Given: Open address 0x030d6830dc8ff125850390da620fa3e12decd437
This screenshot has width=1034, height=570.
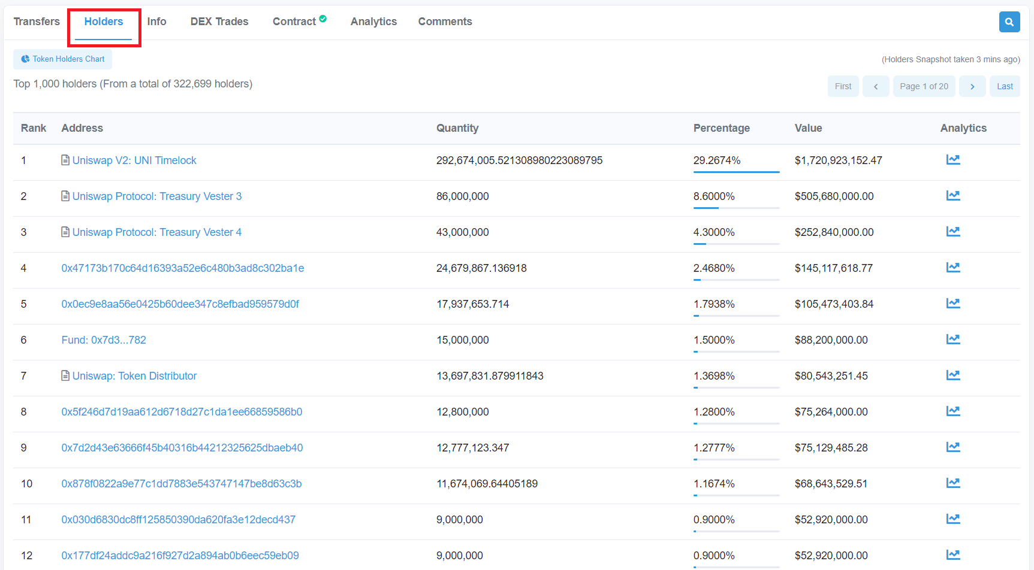Looking at the screenshot, I should click(x=179, y=520).
